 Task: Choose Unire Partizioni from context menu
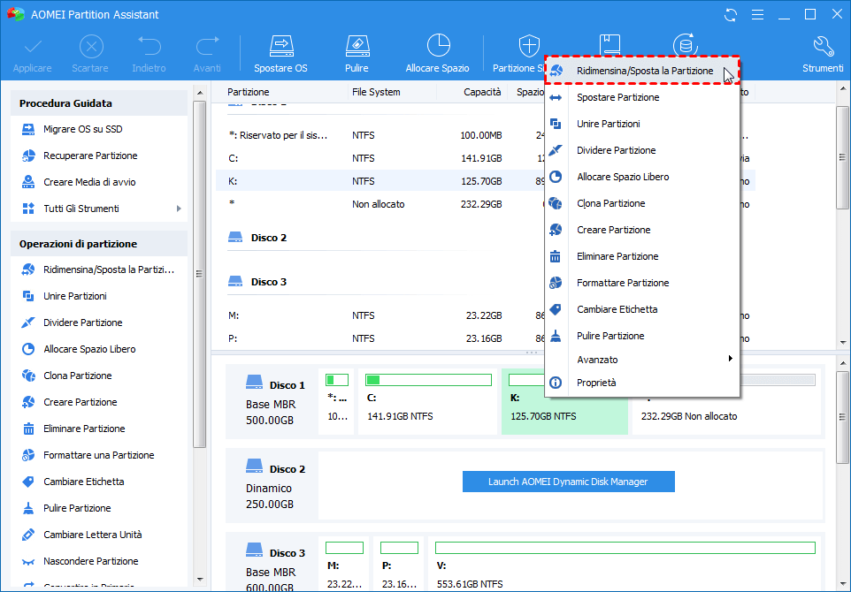tap(642, 125)
